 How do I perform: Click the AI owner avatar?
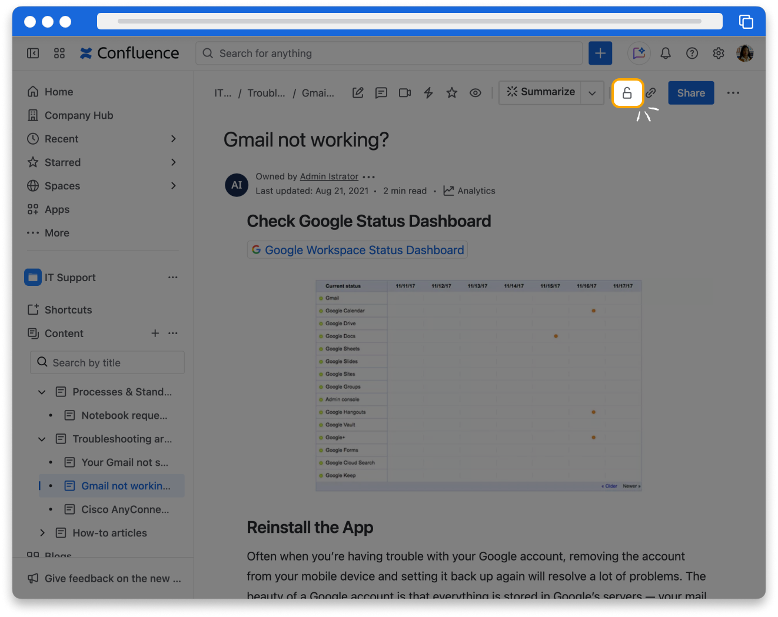pos(237,185)
